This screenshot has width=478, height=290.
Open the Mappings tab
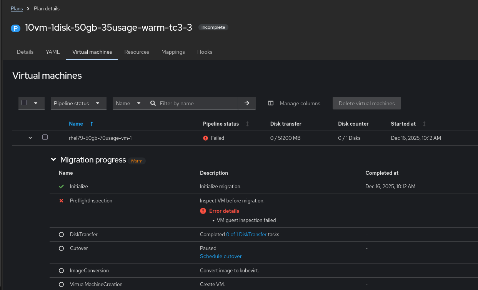(173, 52)
